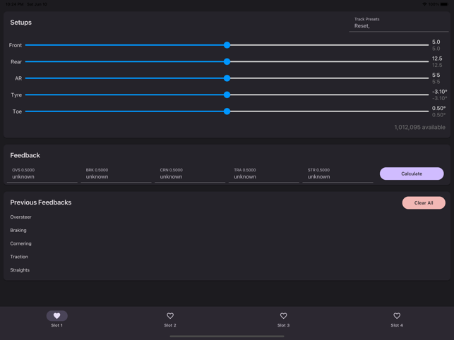The width and height of the screenshot is (454, 340).
Task: Click the Toe value 0.50°
Action: (438, 108)
